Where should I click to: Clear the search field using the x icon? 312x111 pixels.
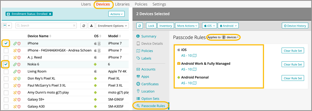pos(74,26)
